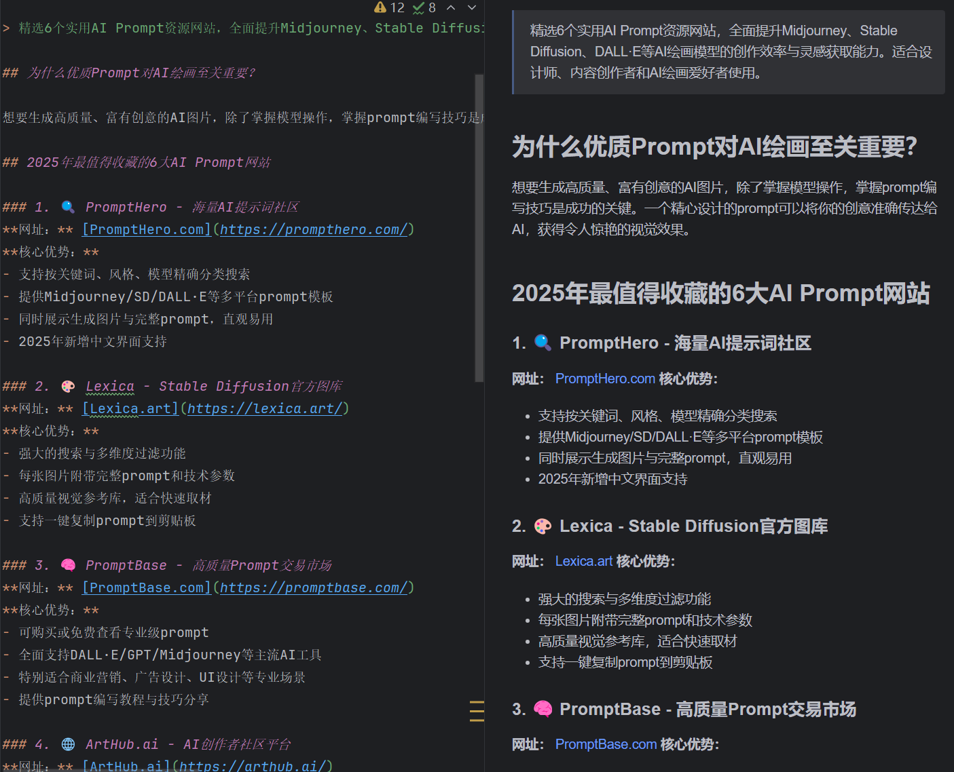954x772 pixels.
Task: Click the https://arthub.ai/ URL in editor
Action: tap(253, 765)
